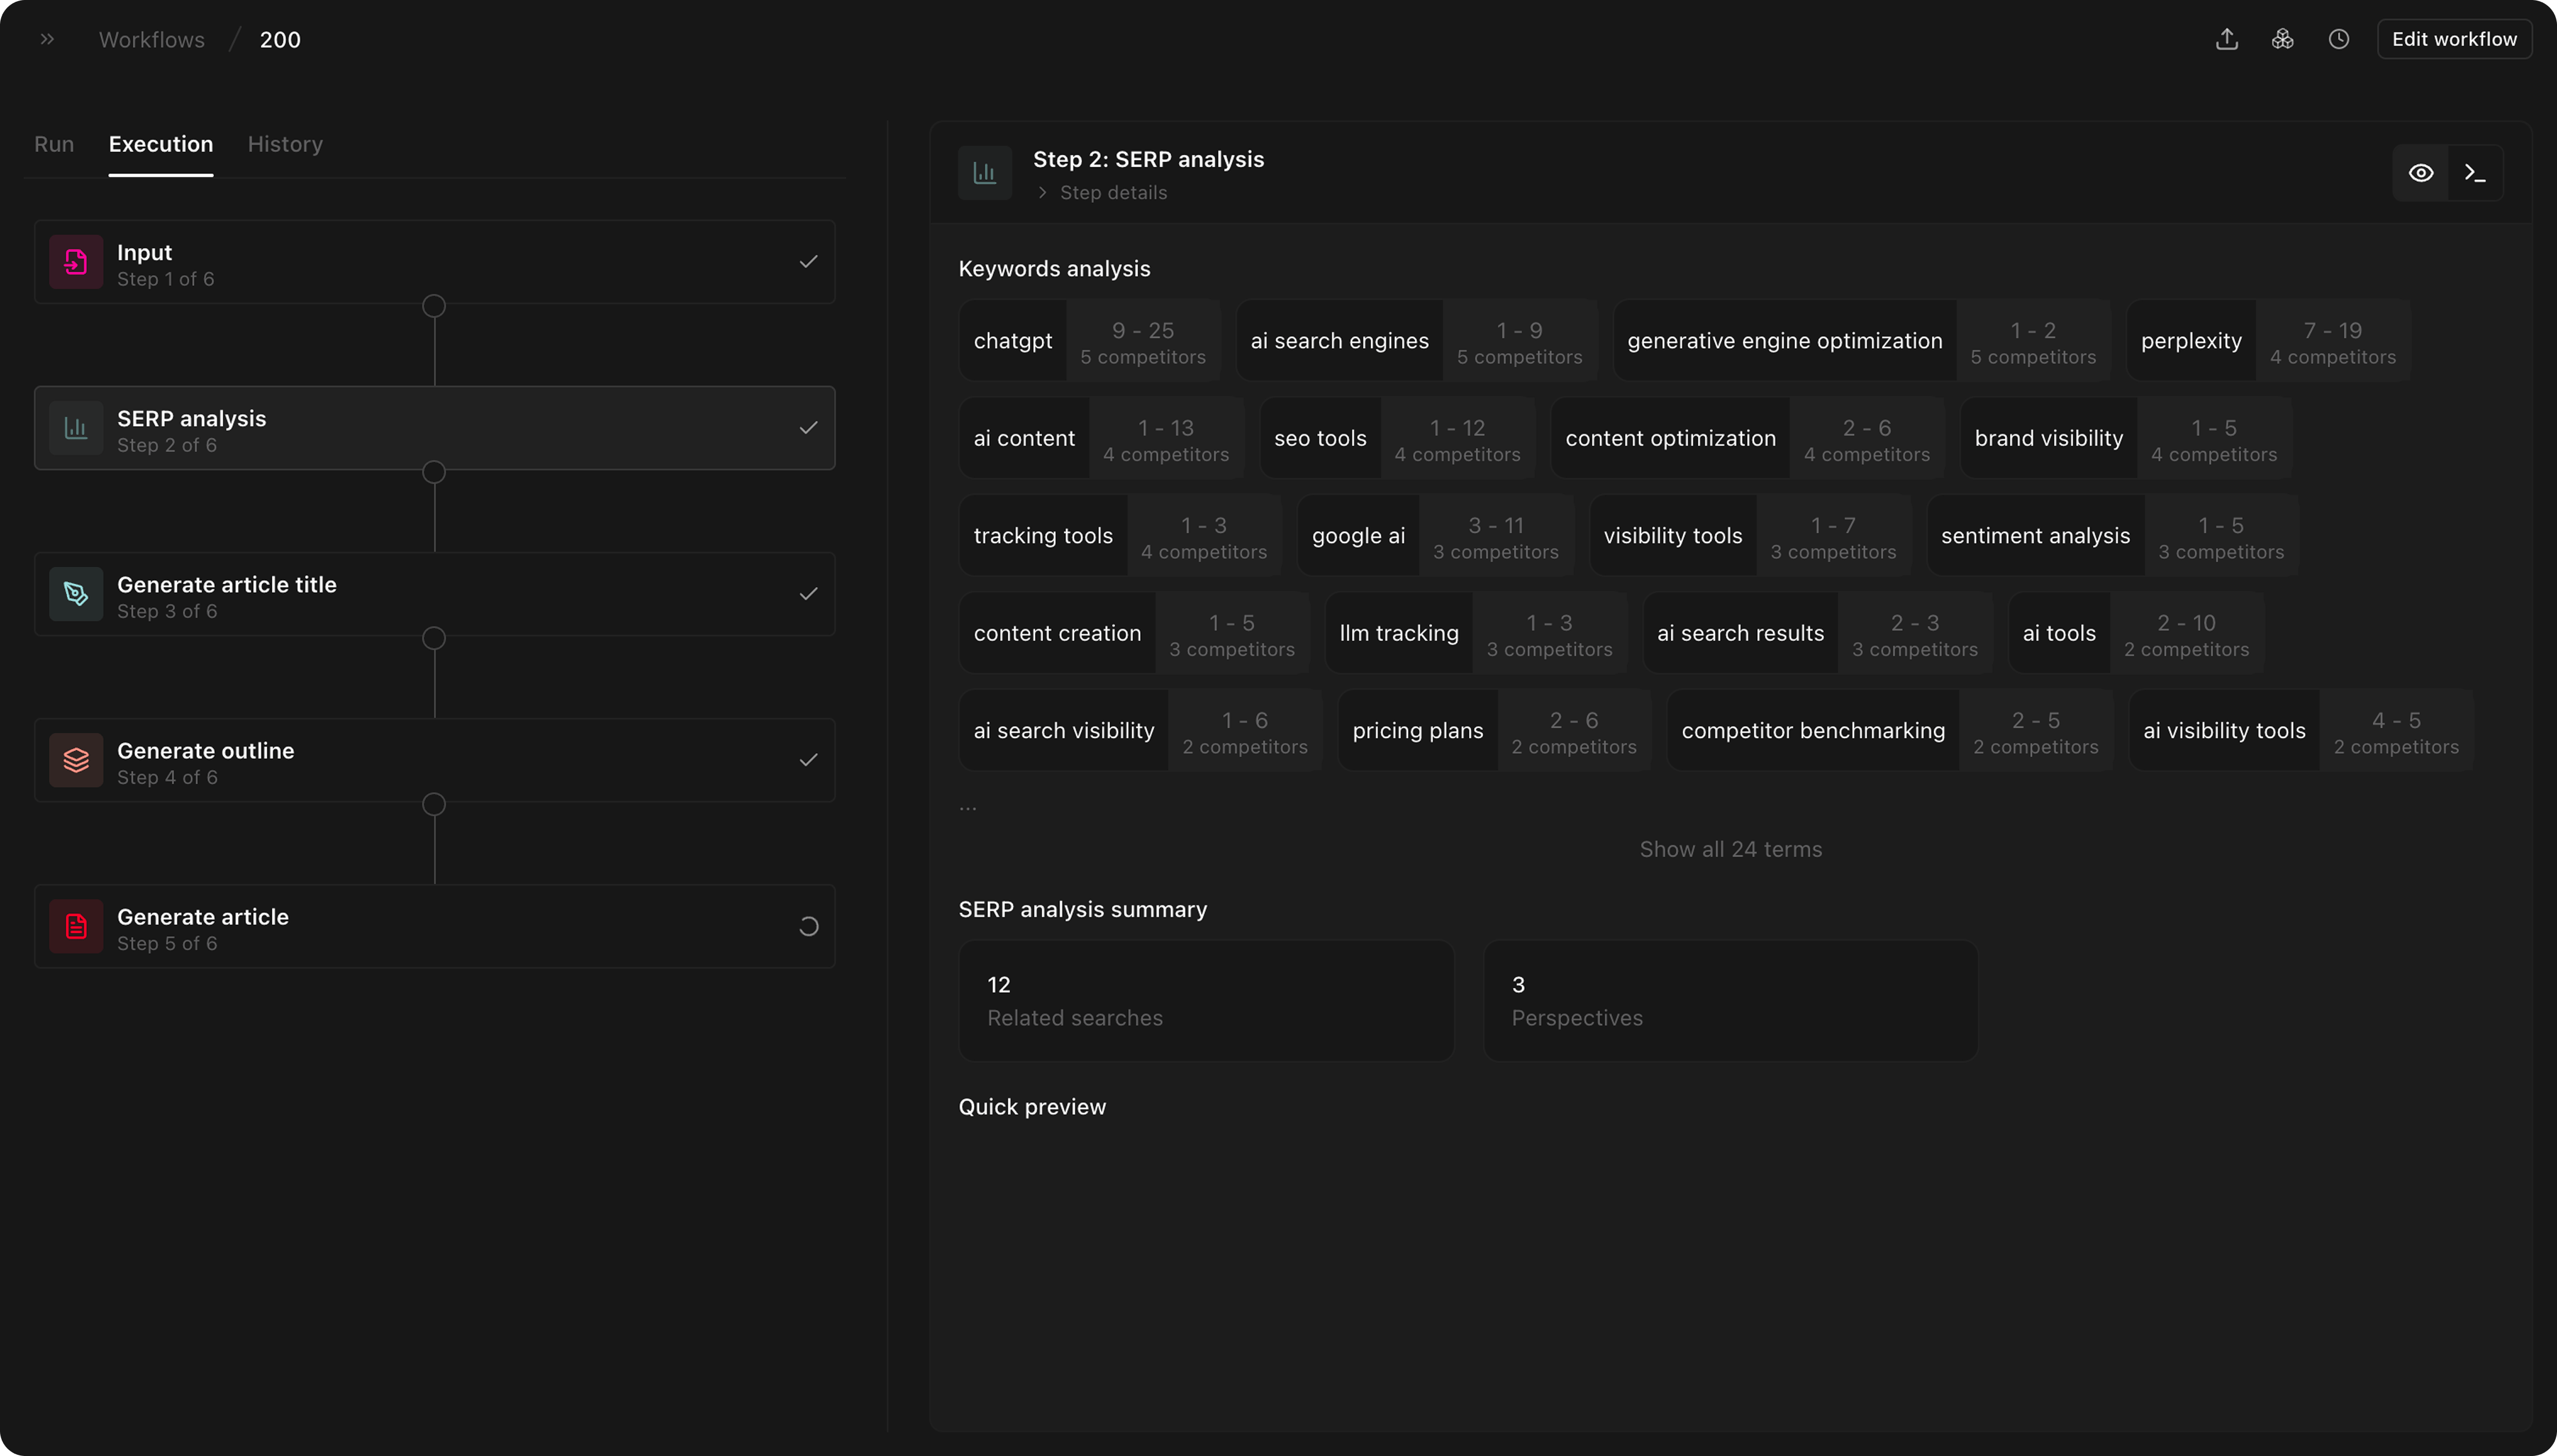
Task: Switch to the History tab
Action: [285, 144]
